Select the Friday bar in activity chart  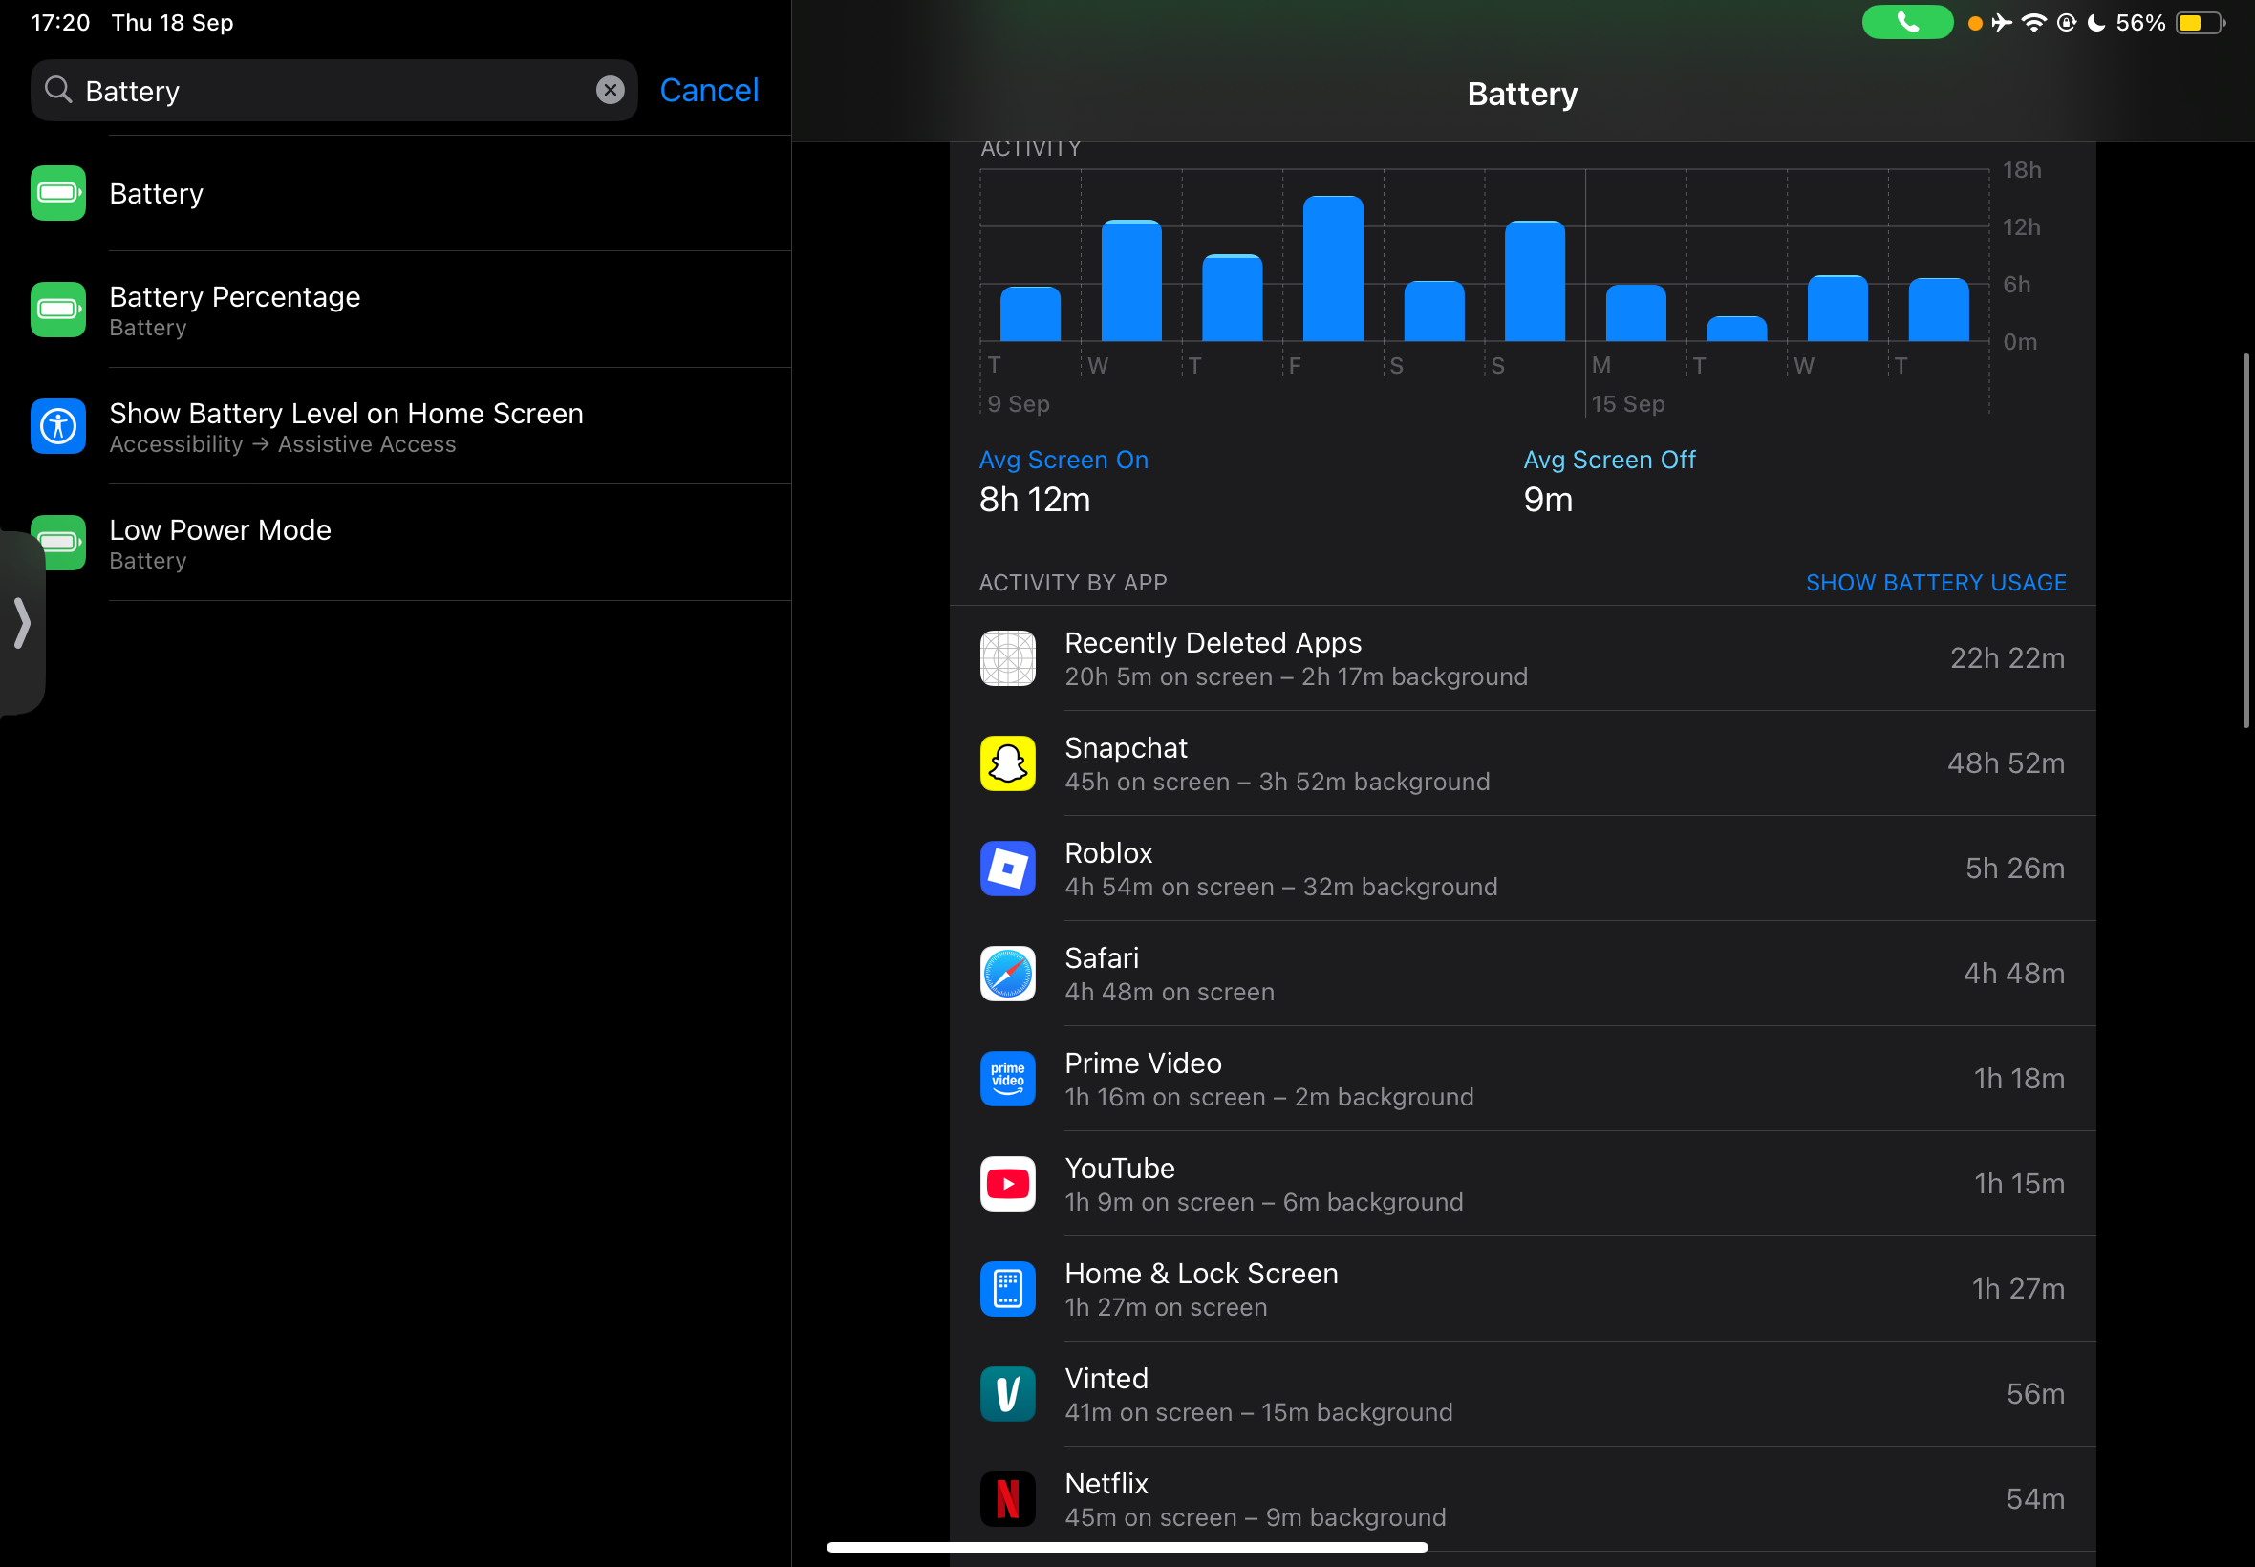pos(1332,269)
